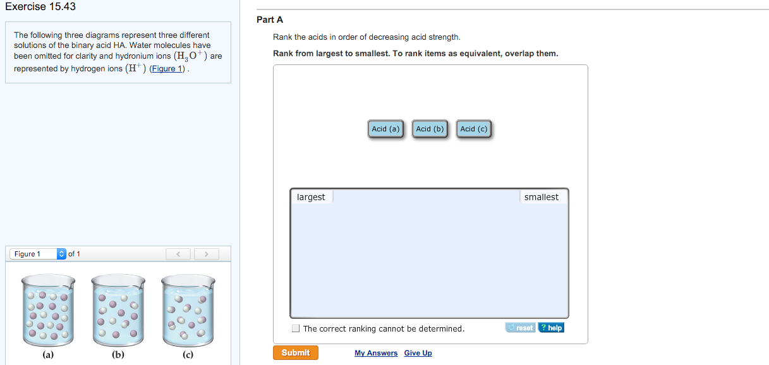Select the Acid (c) draggable chip
Image resolution: width=769 pixels, height=365 pixels.
point(473,128)
